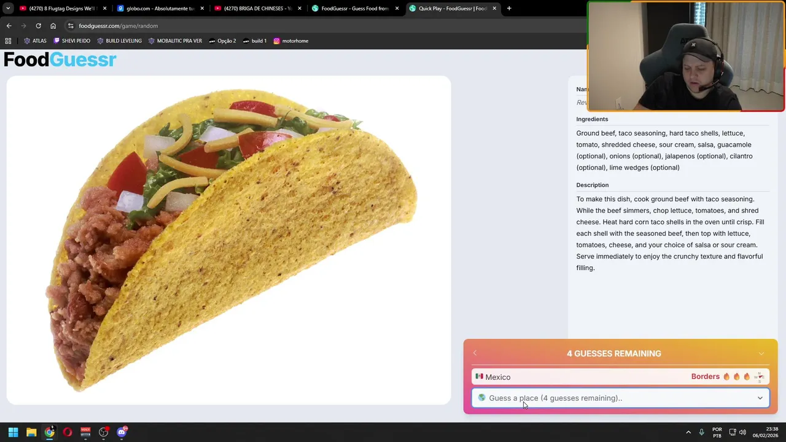Screen dimensions: 786x442
Task: Open the build 1 bookmark
Action: [x=254, y=41]
